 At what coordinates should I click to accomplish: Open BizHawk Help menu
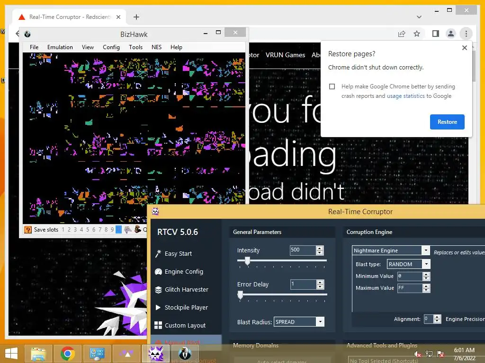pos(176,47)
